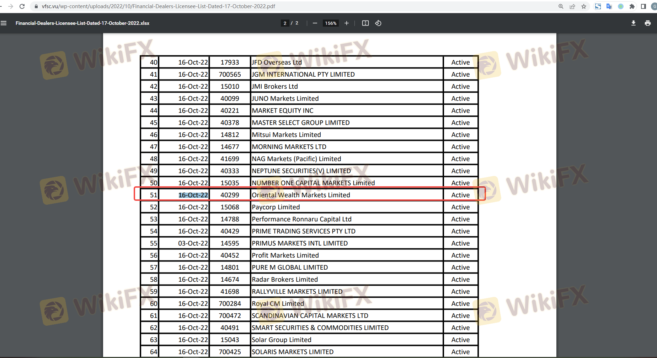657x358 pixels.
Task: Bookmark this page with the star
Action: point(583,6)
